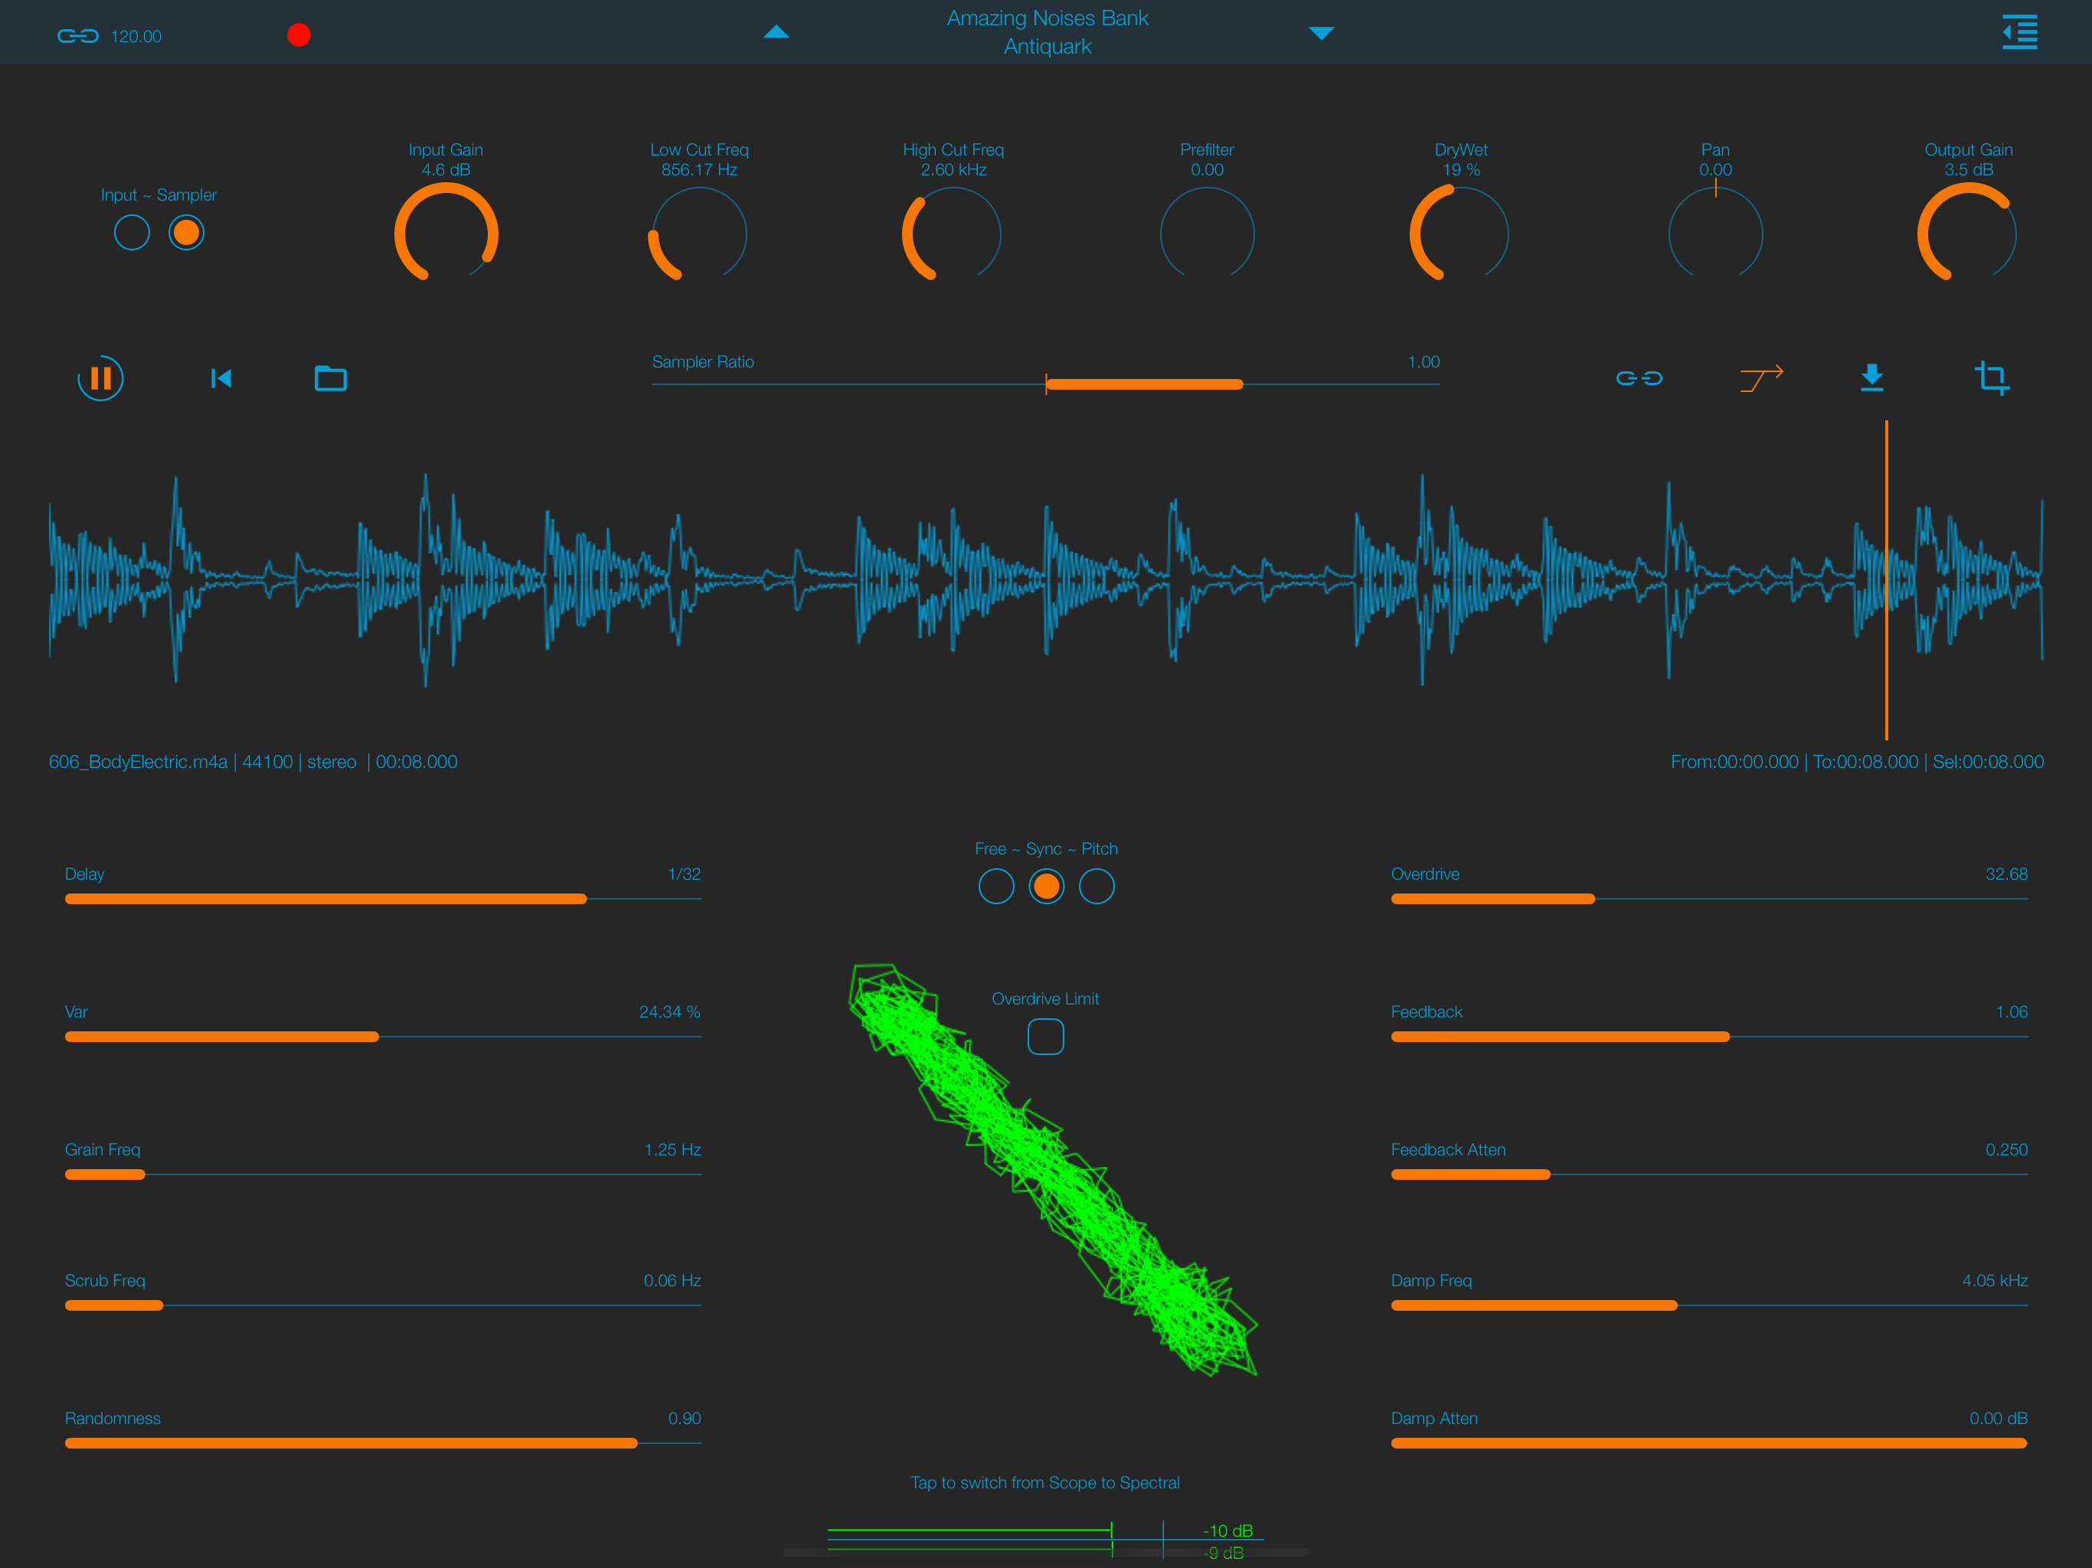Click the 4.05 kHz Damp Freq value
Image resolution: width=2092 pixels, height=1568 pixels.
coord(1995,1280)
